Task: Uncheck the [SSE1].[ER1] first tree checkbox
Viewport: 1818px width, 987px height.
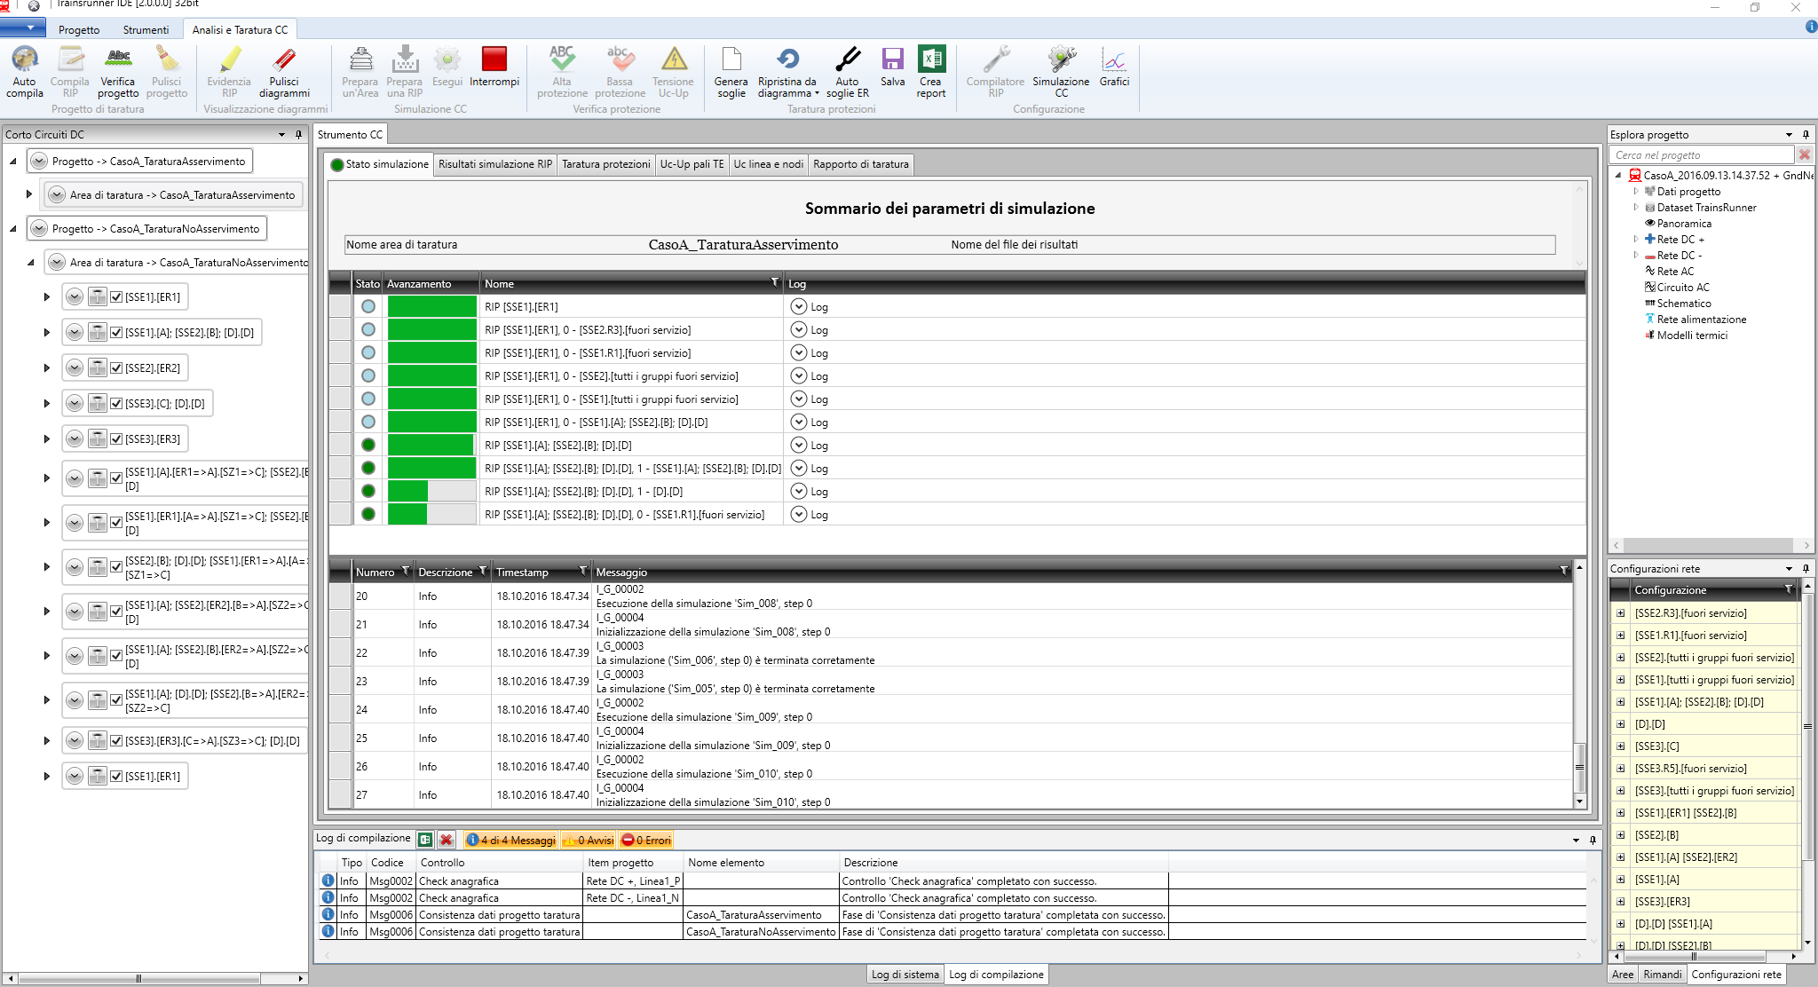Action: [116, 297]
